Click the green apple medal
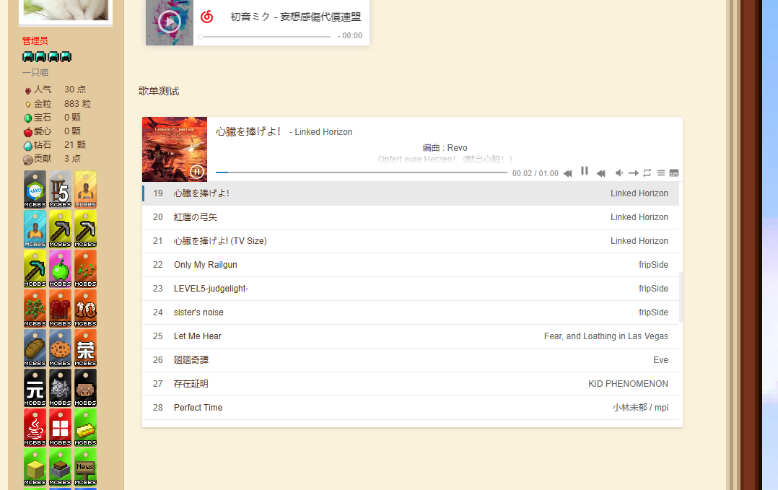This screenshot has height=490, width=778. [x=60, y=268]
